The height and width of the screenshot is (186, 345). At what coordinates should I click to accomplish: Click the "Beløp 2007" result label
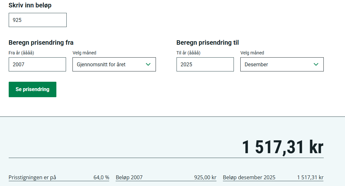(x=129, y=177)
